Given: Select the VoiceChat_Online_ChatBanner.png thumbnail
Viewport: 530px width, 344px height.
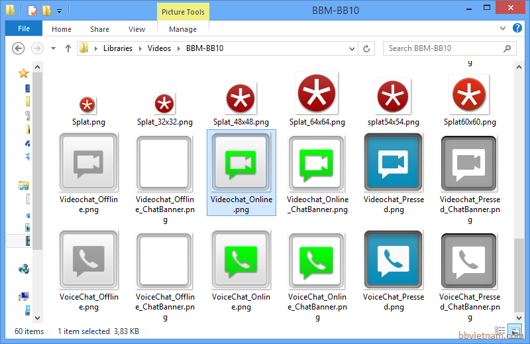Looking at the screenshot, I should 317,260.
